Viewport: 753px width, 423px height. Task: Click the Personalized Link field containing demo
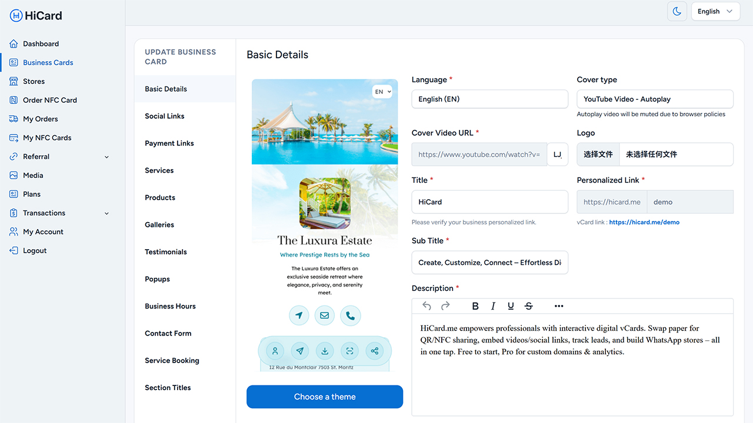690,202
